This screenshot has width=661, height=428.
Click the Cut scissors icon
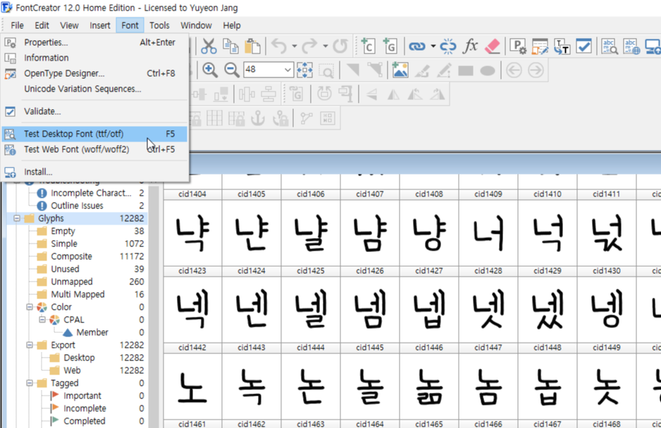(x=209, y=46)
